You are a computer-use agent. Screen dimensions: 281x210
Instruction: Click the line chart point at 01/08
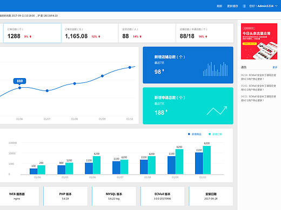[x=75, y=83]
